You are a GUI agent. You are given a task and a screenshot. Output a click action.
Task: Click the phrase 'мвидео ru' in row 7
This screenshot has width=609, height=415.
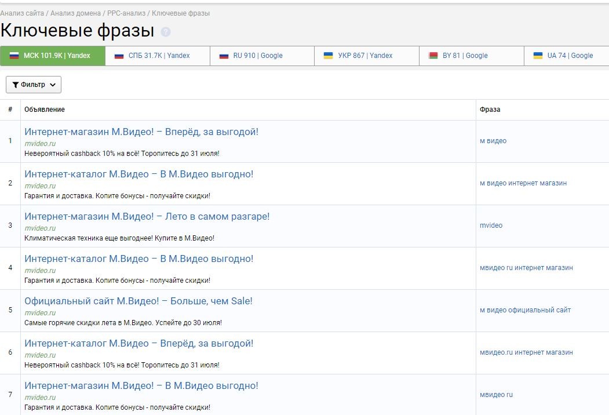click(x=496, y=395)
